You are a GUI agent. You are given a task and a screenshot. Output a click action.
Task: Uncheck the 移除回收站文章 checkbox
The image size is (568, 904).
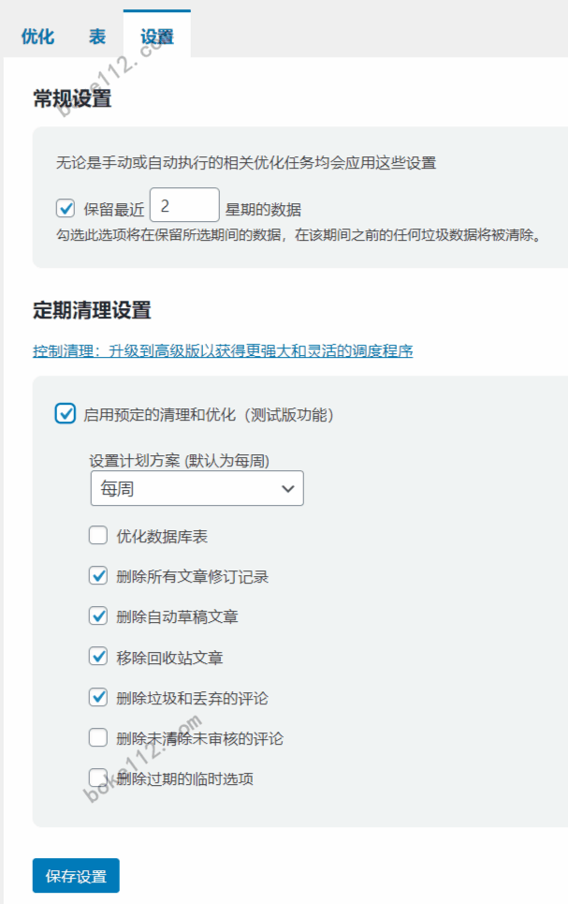point(98,657)
